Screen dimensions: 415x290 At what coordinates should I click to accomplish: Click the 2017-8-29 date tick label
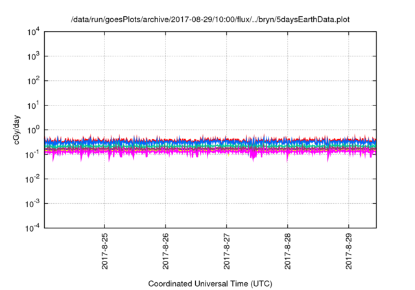pyautogui.click(x=349, y=251)
